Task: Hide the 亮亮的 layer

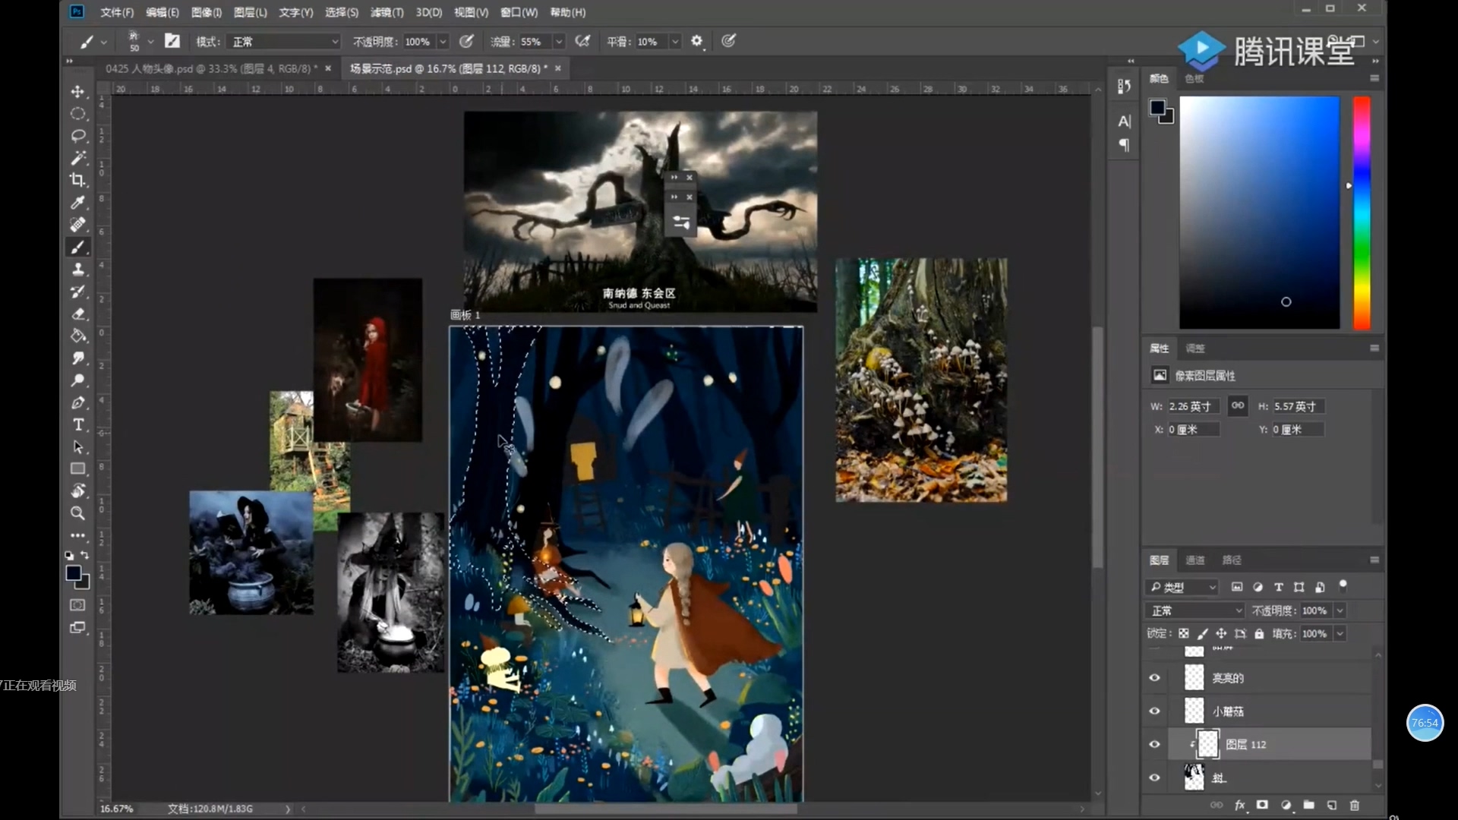Action: [x=1154, y=678]
